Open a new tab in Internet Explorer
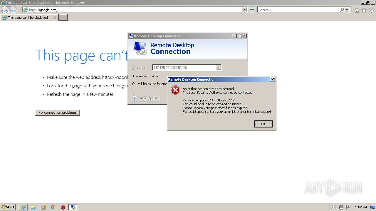376x211 pixels. click(x=63, y=18)
